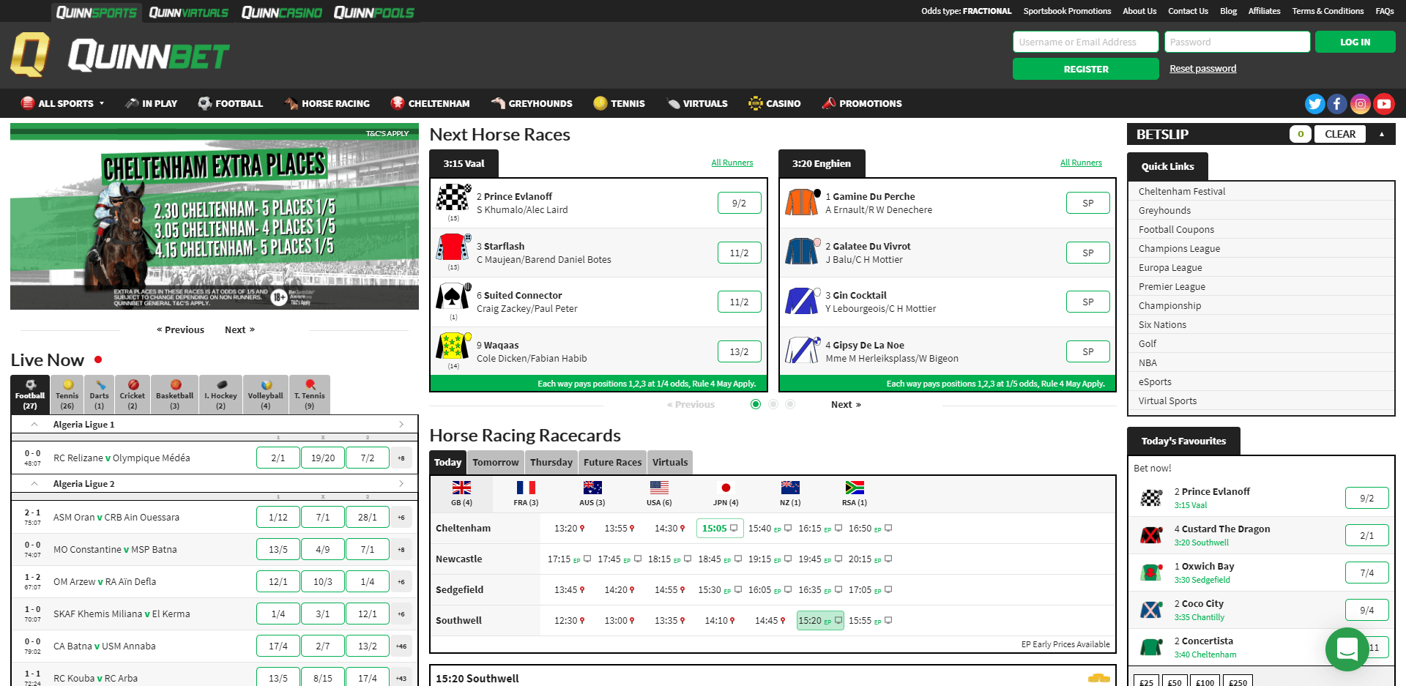Open the live chat bubble

pyautogui.click(x=1347, y=649)
